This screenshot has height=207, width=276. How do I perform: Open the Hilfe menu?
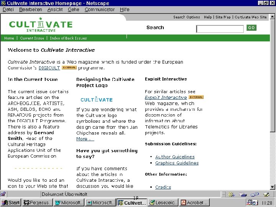pyautogui.click(x=125, y=10)
